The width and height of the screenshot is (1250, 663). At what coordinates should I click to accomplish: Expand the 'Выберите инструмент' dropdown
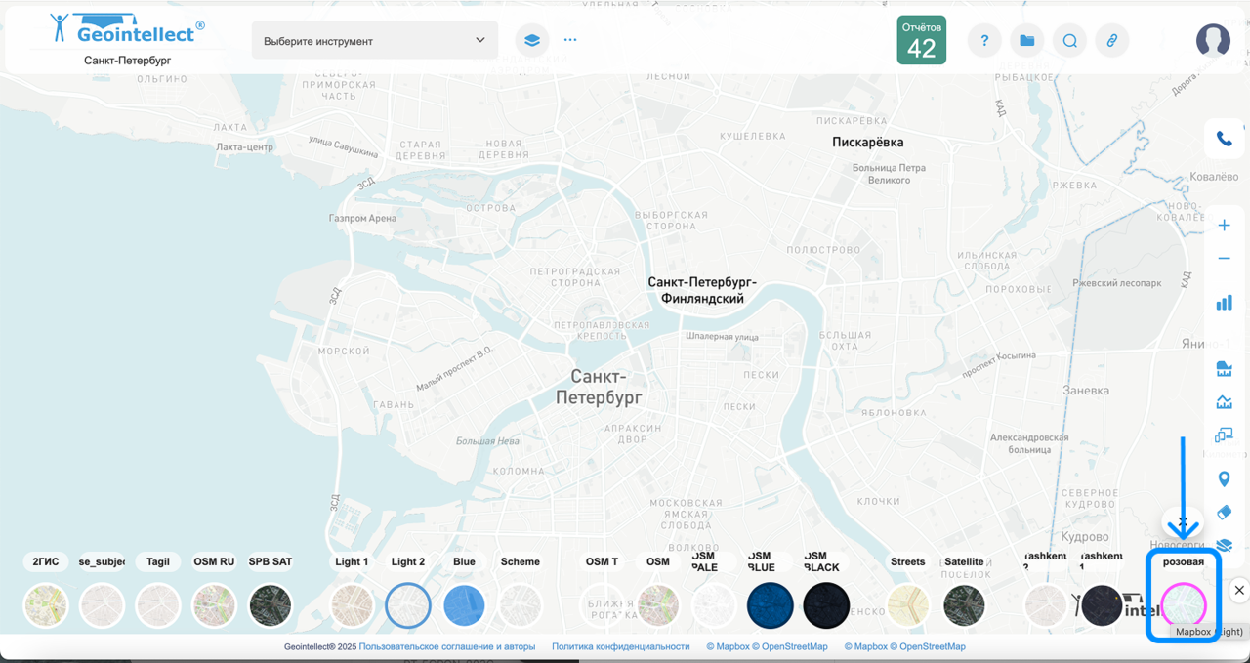click(x=375, y=41)
